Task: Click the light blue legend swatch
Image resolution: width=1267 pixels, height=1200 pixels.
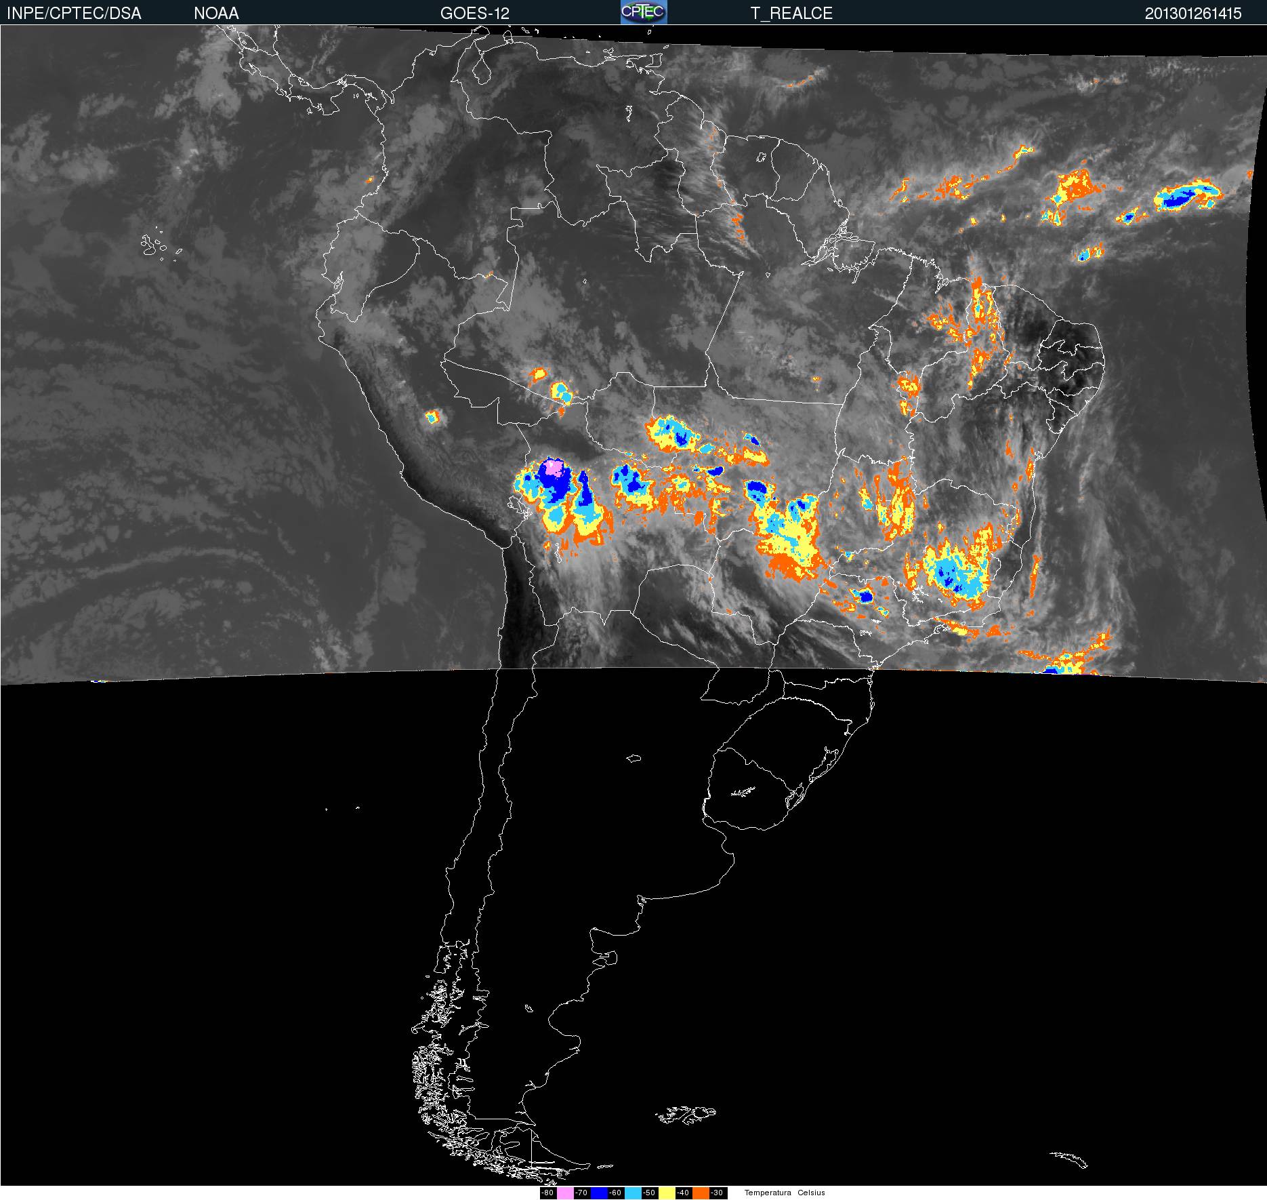Action: click(633, 1193)
